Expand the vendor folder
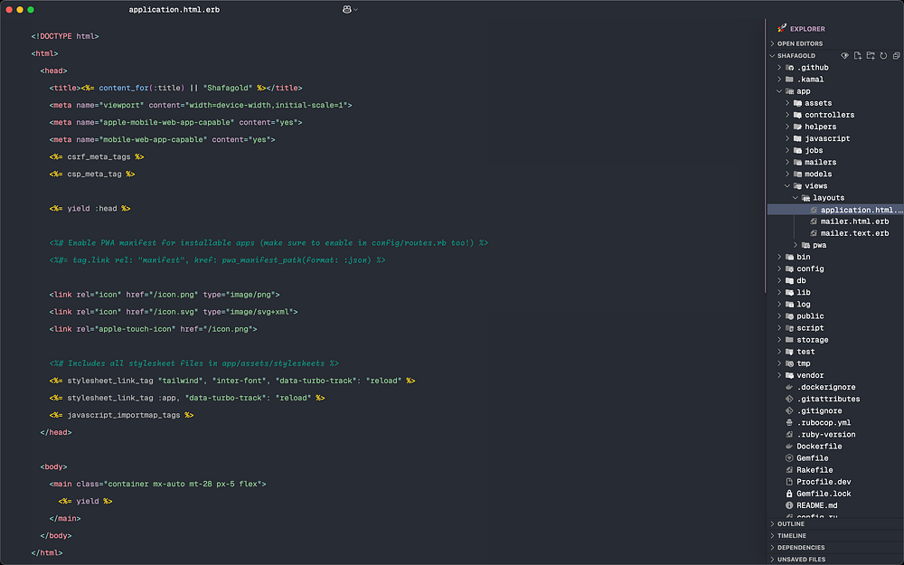This screenshot has width=904, height=565. tap(779, 375)
